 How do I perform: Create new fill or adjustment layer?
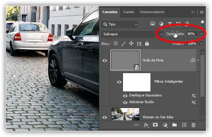click(x=165, y=125)
